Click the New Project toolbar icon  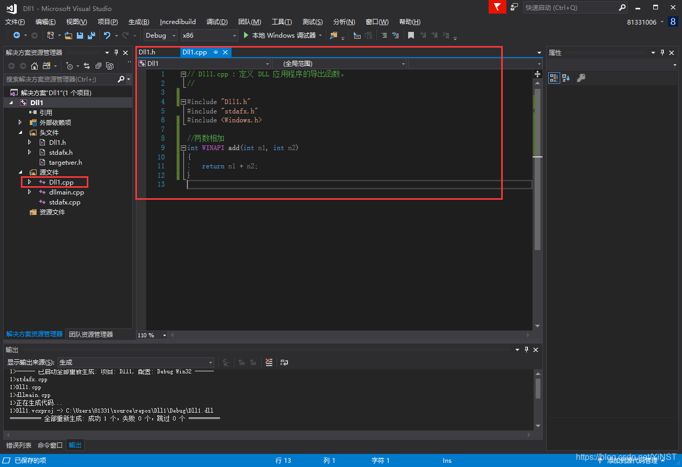tap(50, 36)
